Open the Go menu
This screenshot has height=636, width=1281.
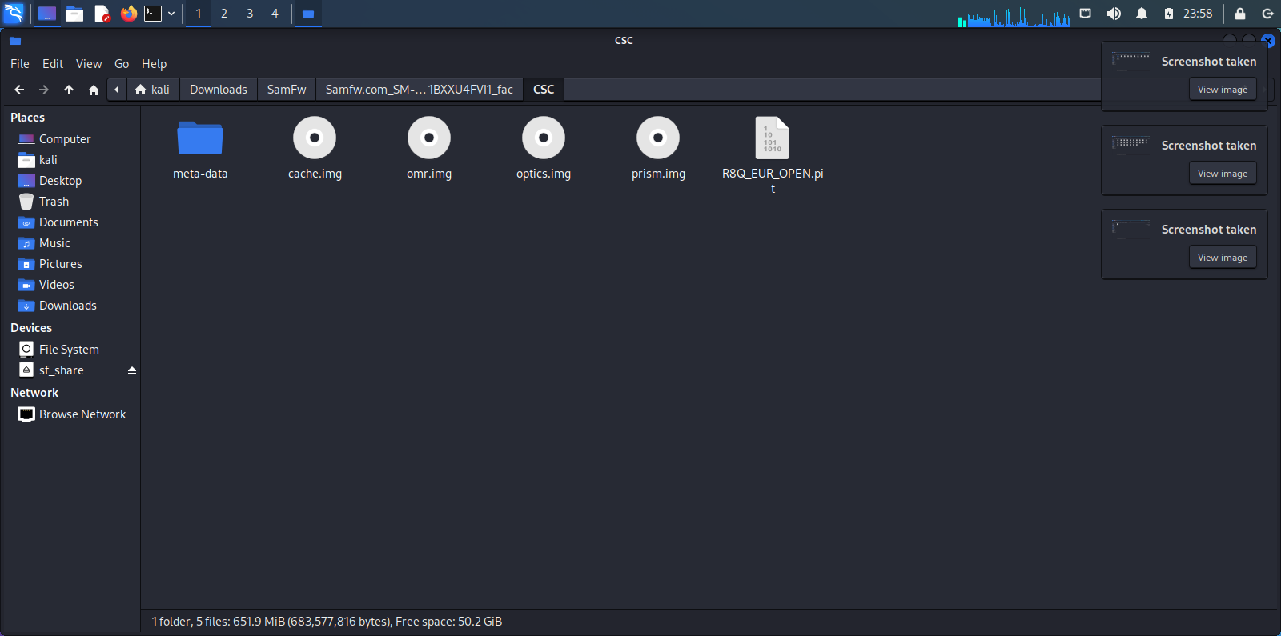click(x=122, y=64)
